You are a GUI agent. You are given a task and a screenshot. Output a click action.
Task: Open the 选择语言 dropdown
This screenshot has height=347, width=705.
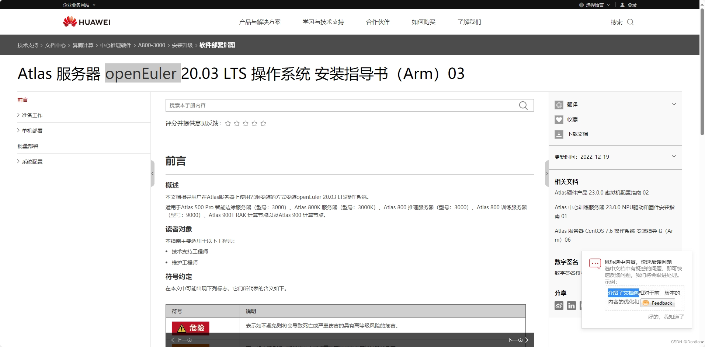point(594,5)
